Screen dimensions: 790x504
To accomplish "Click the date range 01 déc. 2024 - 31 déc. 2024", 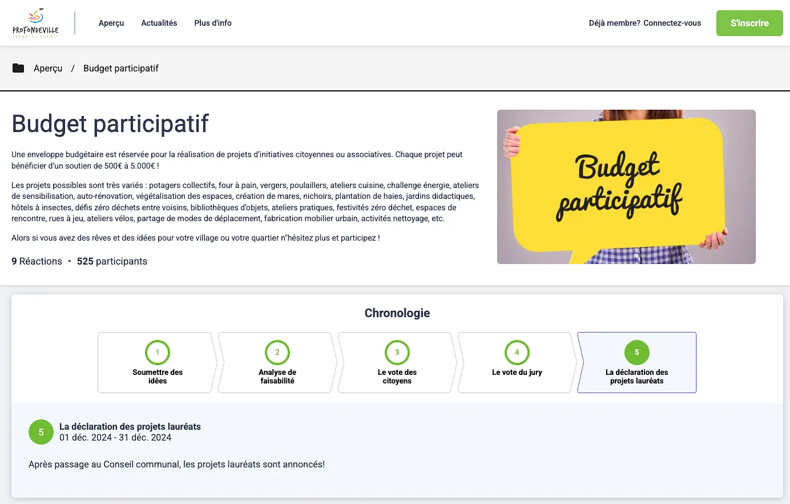I will pos(115,437).
